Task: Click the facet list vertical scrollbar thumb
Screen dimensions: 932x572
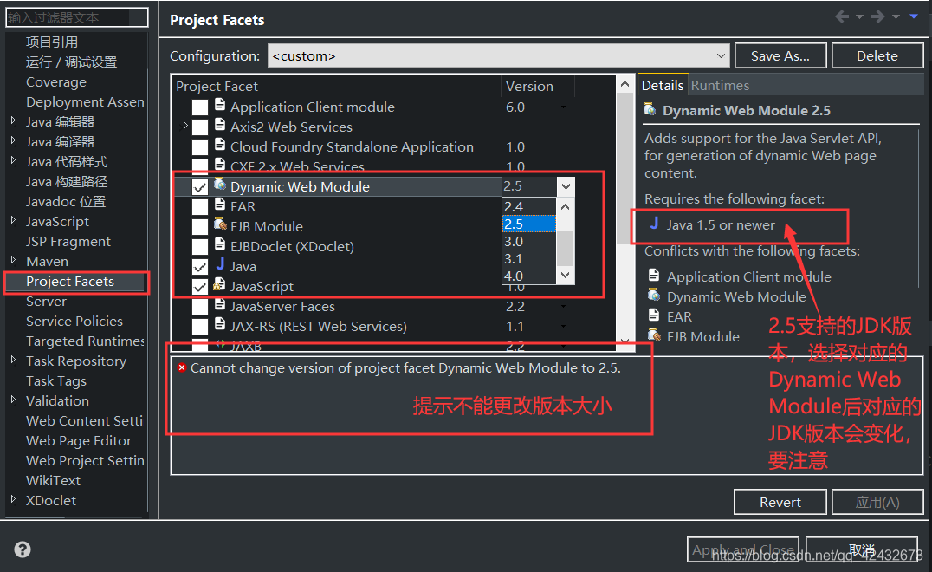Action: click(625, 170)
